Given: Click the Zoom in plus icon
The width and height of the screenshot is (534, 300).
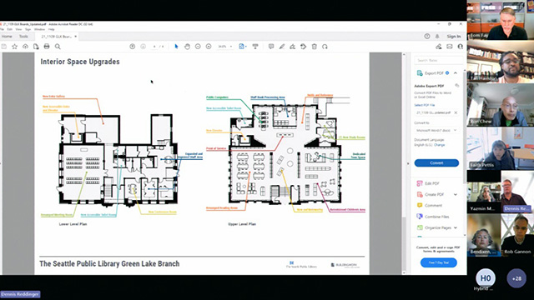Looking at the screenshot, I should coord(209,47).
